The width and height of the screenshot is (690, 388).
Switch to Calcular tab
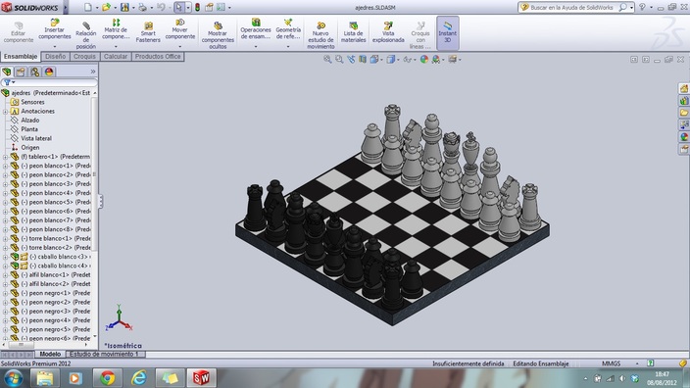point(116,56)
